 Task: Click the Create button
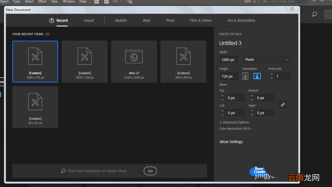tap(259, 172)
